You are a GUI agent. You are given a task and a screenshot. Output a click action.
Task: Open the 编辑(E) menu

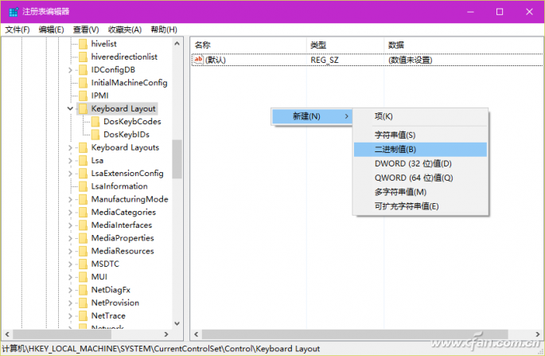[x=51, y=29]
